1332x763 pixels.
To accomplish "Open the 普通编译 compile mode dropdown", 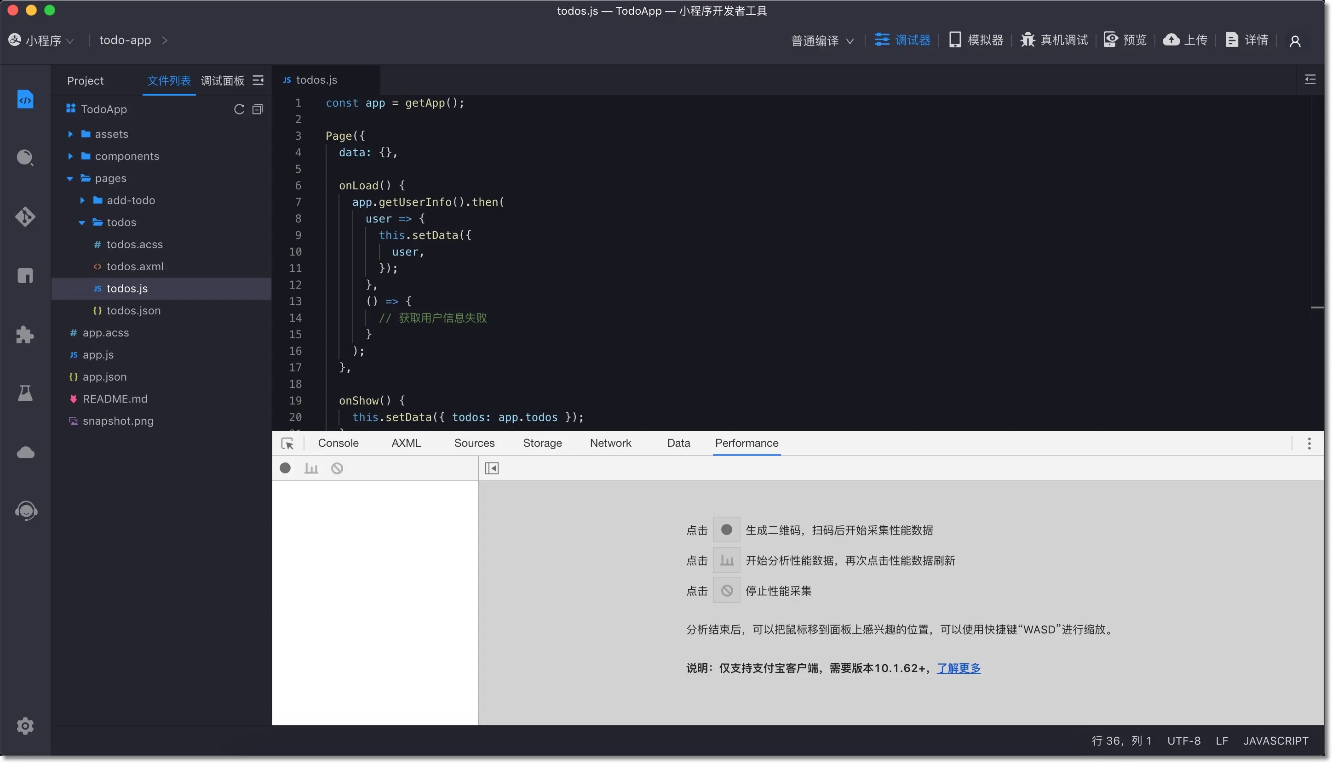I will point(822,40).
